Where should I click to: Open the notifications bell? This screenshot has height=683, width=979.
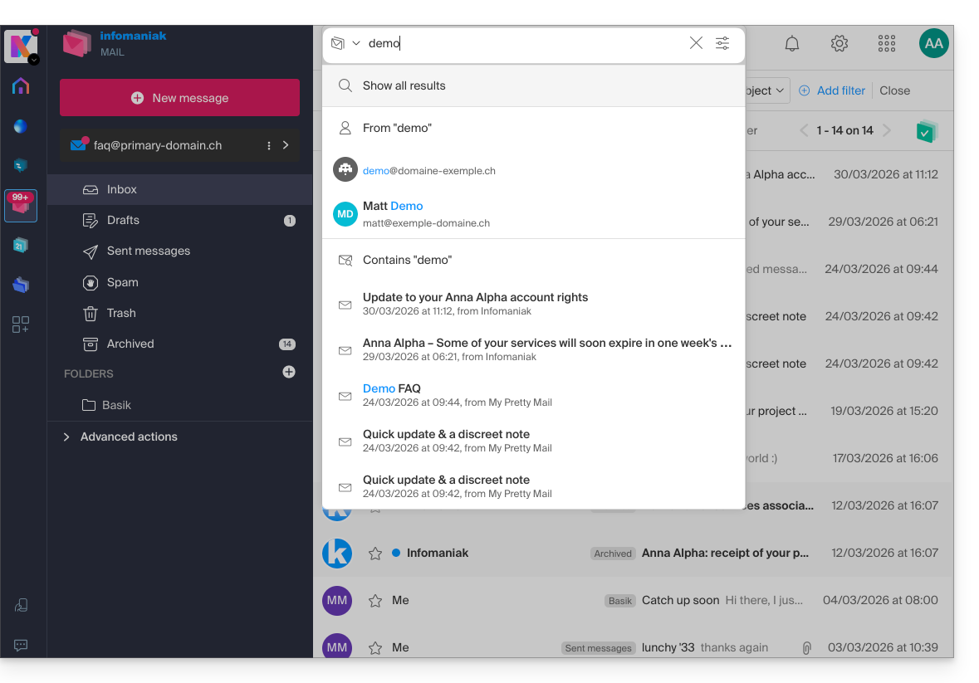click(792, 44)
